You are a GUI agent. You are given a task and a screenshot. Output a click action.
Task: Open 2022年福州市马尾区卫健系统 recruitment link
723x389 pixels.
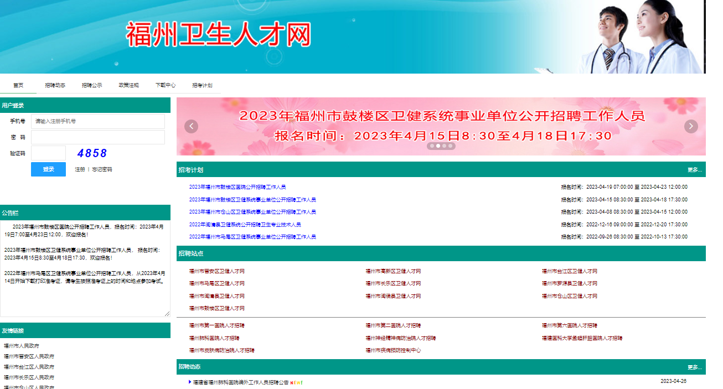pyautogui.click(x=252, y=237)
